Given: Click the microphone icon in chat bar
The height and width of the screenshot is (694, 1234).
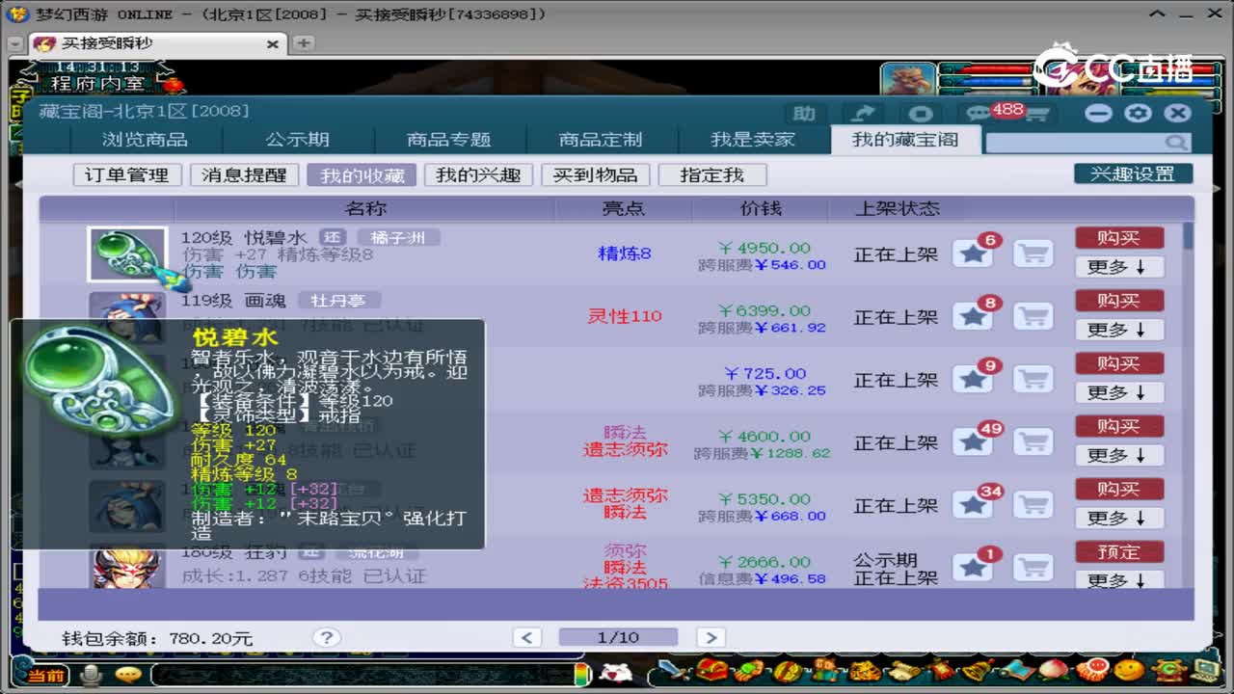Looking at the screenshot, I should 92,674.
